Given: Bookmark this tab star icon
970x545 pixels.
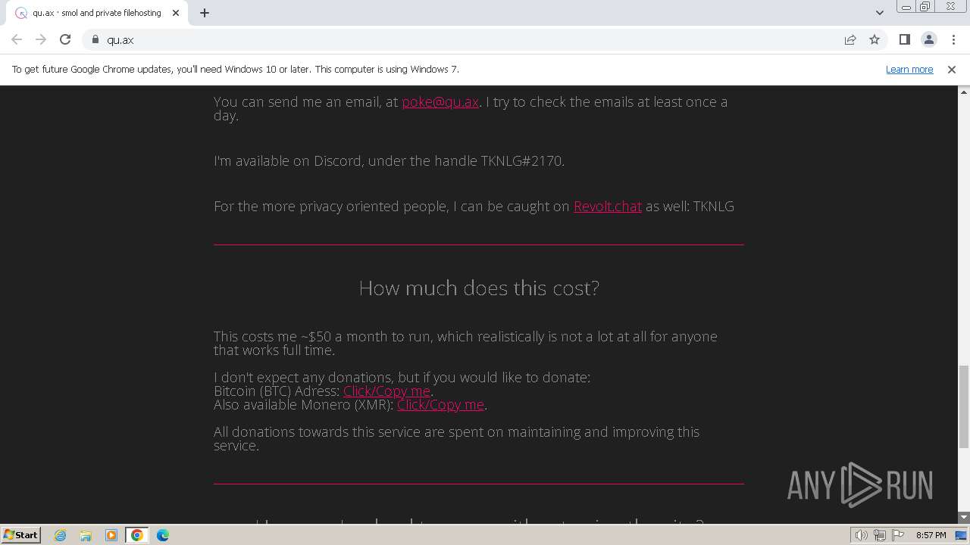Looking at the screenshot, I should tap(875, 39).
